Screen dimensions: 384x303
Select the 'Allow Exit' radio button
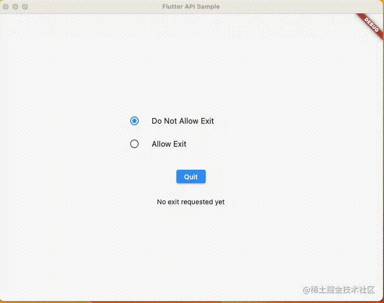(x=134, y=144)
